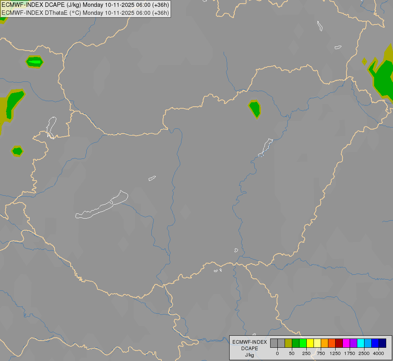Click the cyan legend swatch

point(360,343)
